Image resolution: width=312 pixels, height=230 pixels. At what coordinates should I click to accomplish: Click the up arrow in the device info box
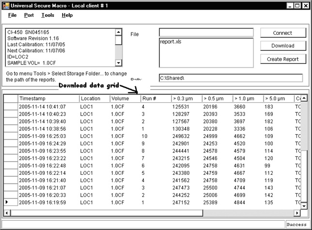(118, 32)
